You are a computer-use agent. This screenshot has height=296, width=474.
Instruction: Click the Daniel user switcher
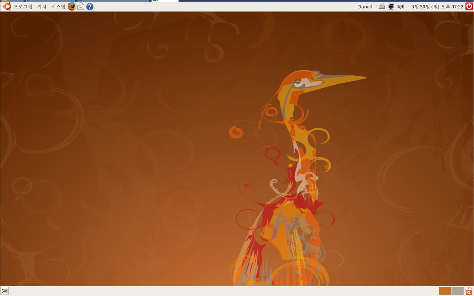click(365, 6)
